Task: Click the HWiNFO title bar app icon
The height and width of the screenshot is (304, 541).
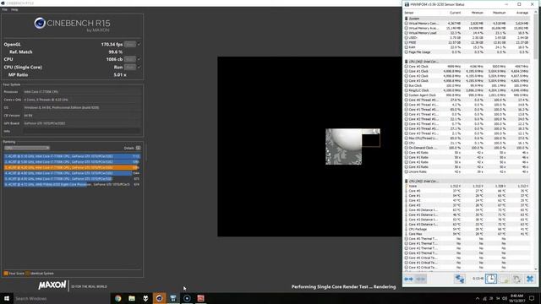Action: tap(407, 4)
